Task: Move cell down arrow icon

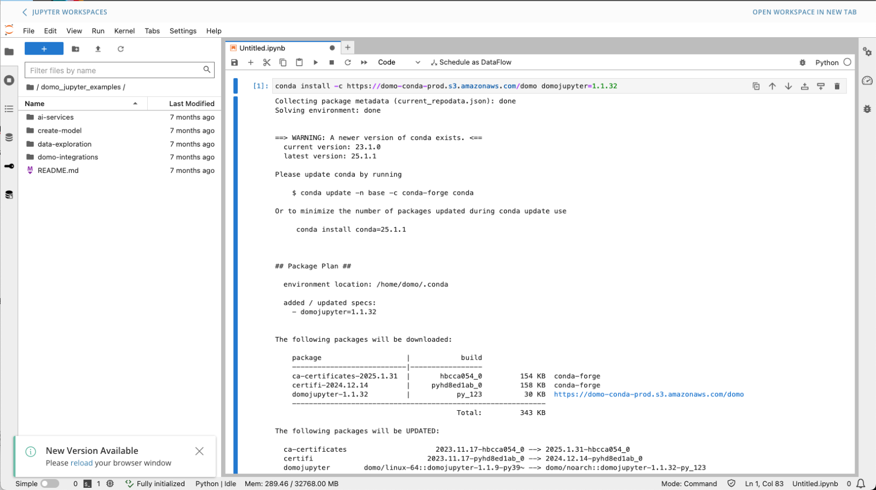Action: [788, 86]
